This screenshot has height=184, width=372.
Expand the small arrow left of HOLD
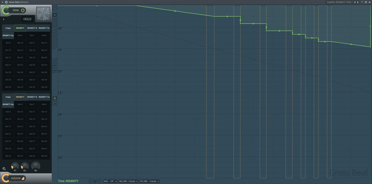(3, 19)
